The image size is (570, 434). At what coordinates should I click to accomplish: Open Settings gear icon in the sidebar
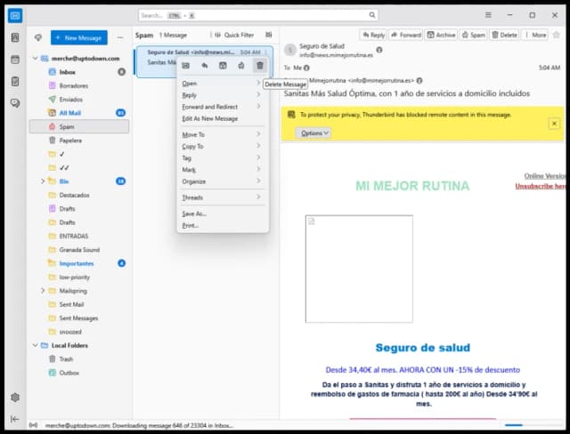pos(15,398)
